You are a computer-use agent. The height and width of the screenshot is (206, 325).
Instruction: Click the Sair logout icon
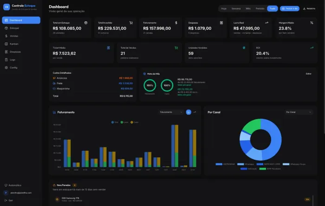tap(6, 200)
